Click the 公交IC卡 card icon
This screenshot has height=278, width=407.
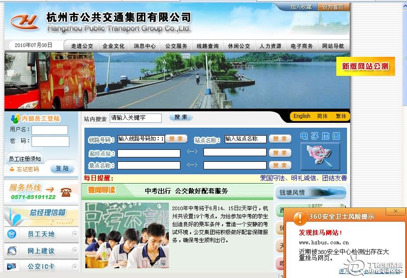(x=12, y=266)
